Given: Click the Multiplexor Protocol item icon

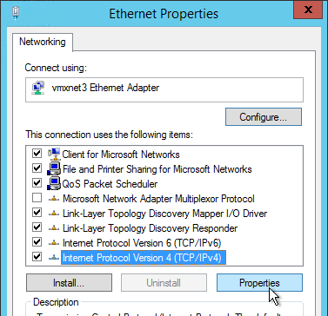Looking at the screenshot, I should [54, 199].
